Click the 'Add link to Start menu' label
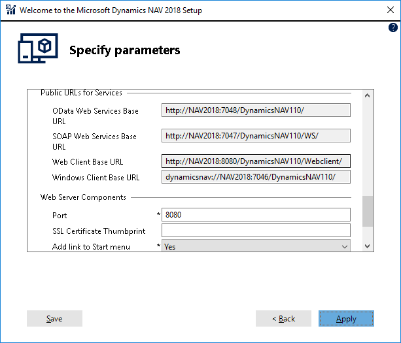The height and width of the screenshot is (343, 401). click(x=91, y=247)
